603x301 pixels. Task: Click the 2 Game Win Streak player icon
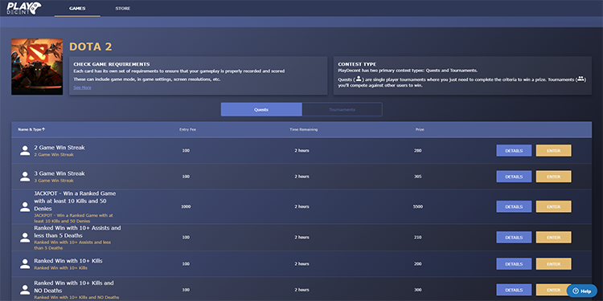[25, 151]
